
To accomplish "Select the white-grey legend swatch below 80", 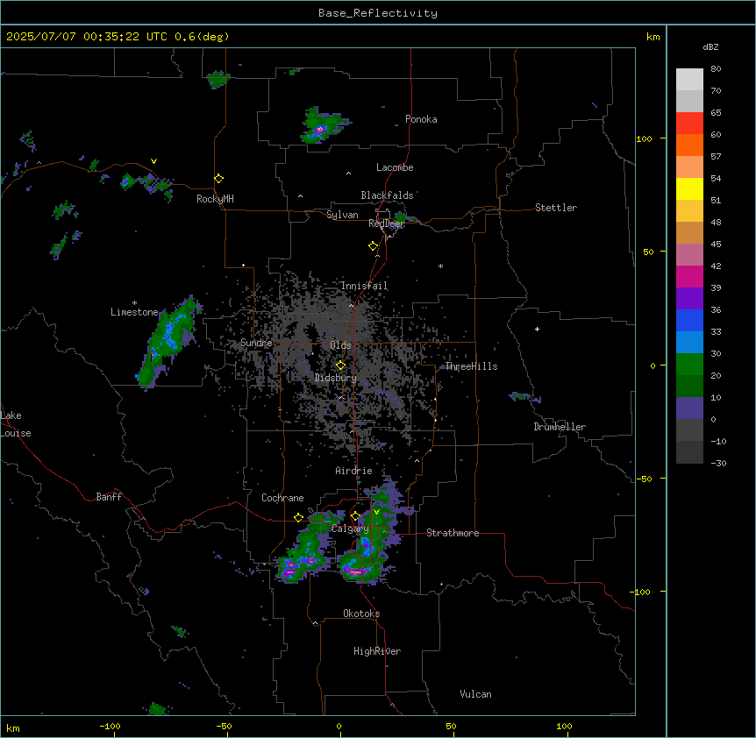I will 689,80.
